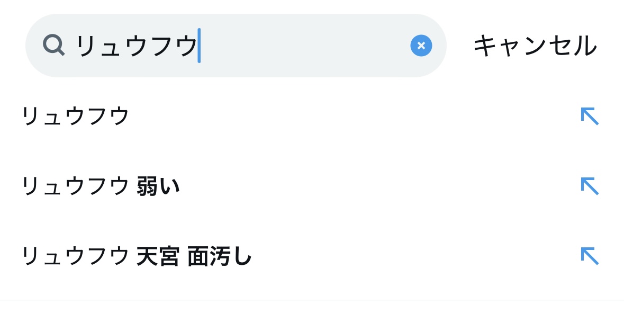Image resolution: width=624 pixels, height=313 pixels.
Task: Click the bold word 面汚し in the suggestions
Action: point(220,256)
